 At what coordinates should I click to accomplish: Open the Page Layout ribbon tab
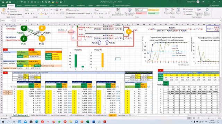(x=31, y=6)
